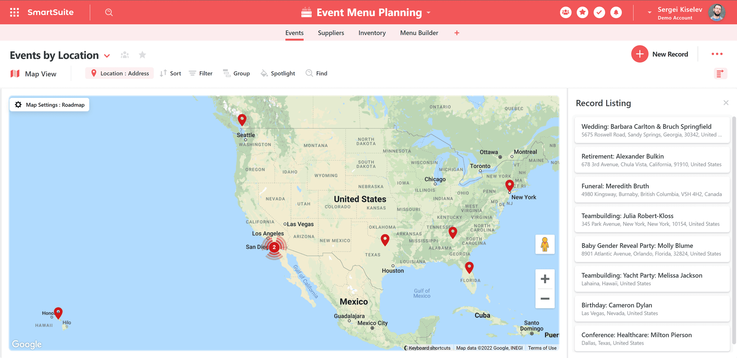Click the favorites star icon in header
Viewport: 737px width, 358px height.
click(x=582, y=12)
